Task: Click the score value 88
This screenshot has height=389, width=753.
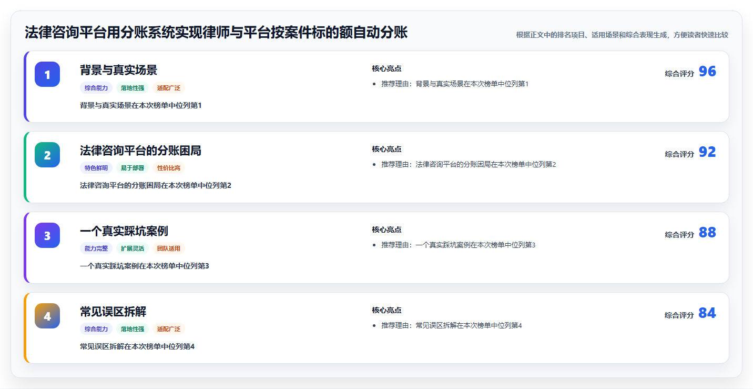Action: [x=707, y=233]
